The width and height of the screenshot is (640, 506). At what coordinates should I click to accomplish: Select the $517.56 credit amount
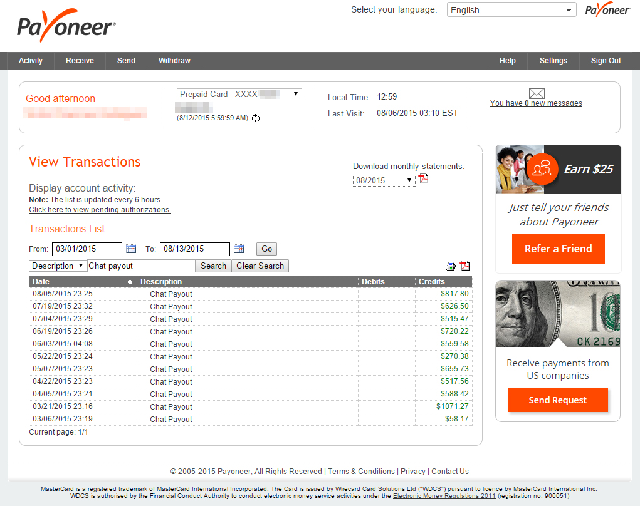coord(454,381)
